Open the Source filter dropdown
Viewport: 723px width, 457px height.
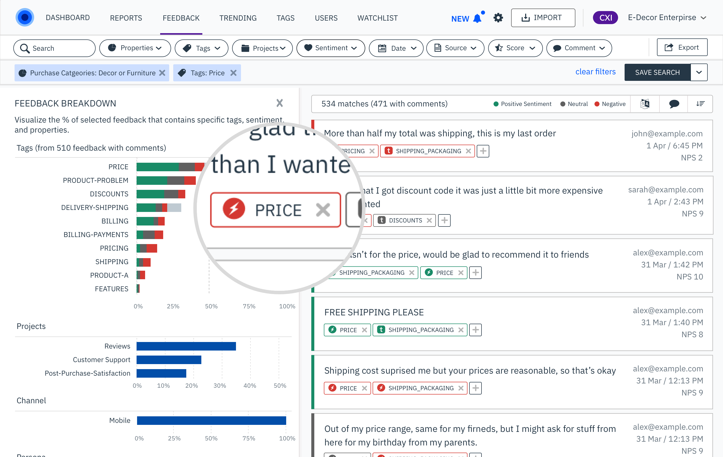pyautogui.click(x=455, y=48)
